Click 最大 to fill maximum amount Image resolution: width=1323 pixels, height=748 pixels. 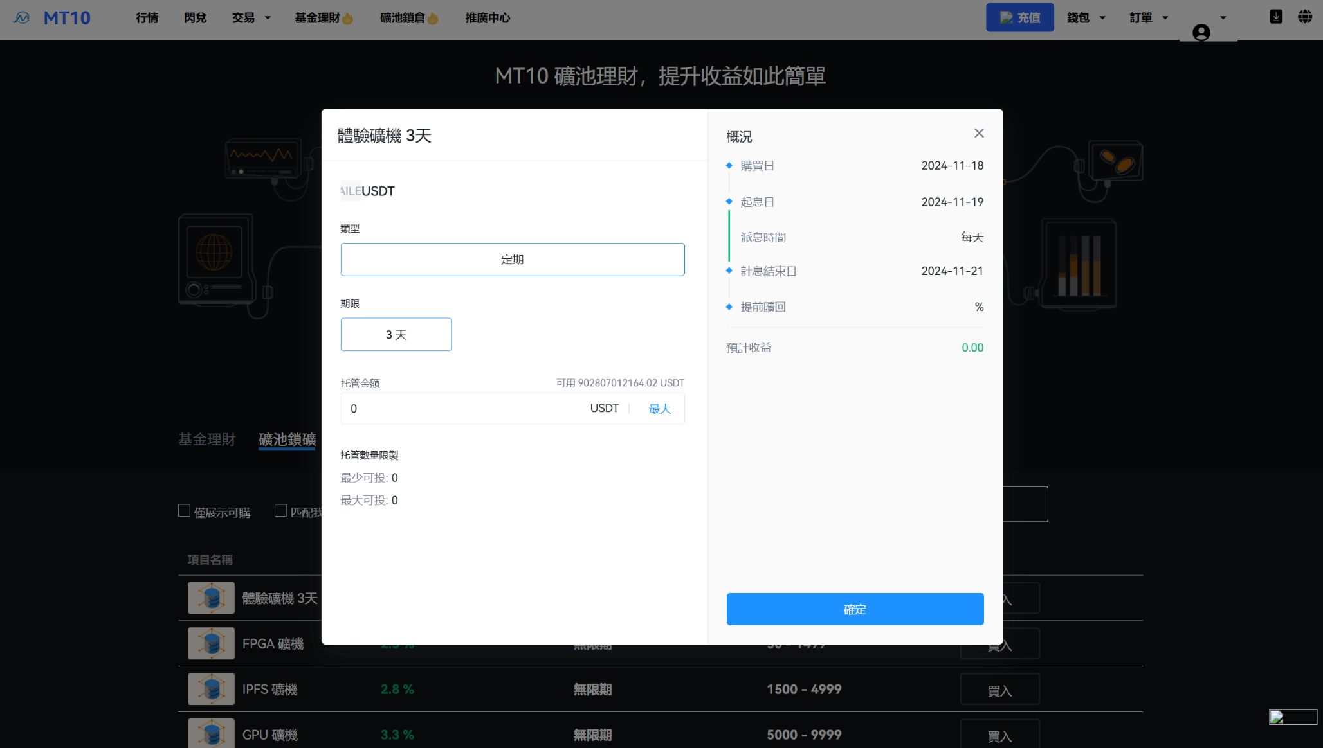click(x=659, y=409)
